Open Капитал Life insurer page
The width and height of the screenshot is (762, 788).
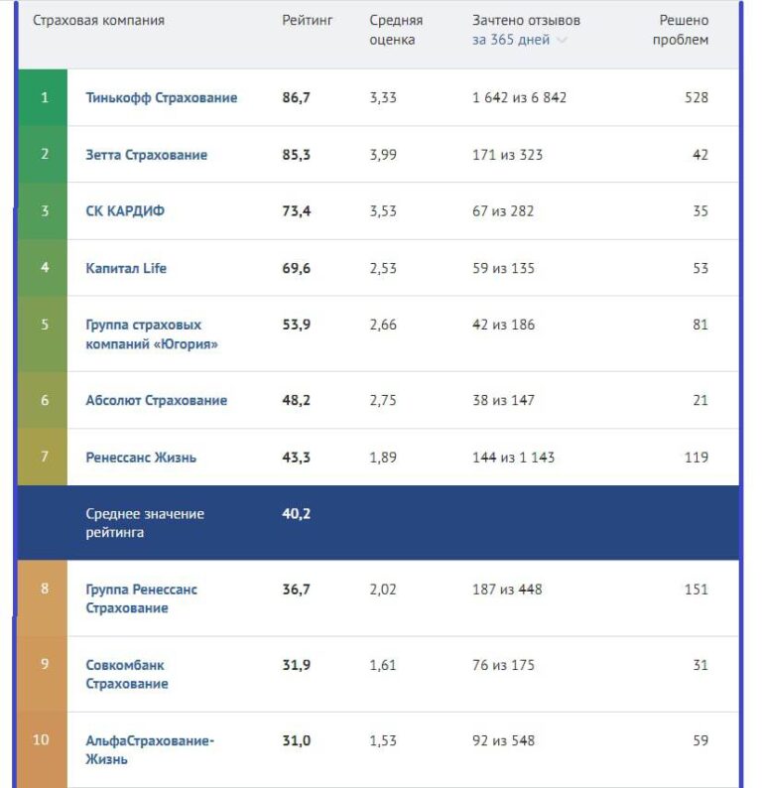pos(126,268)
